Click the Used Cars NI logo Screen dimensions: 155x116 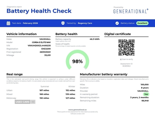[x=25, y=102]
